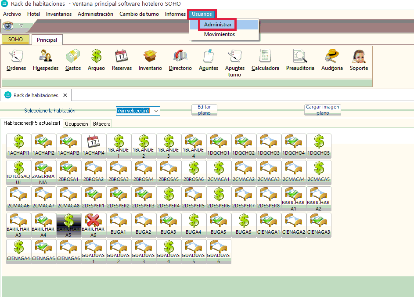Click the Editar plano button

click(x=204, y=110)
